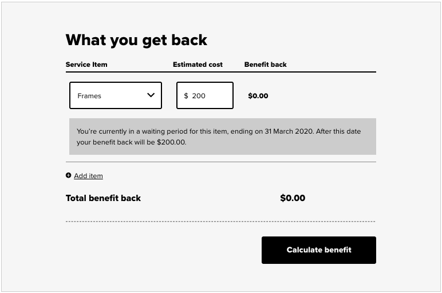Click the estimated cost field showing 200
The height and width of the screenshot is (293, 442).
click(205, 95)
